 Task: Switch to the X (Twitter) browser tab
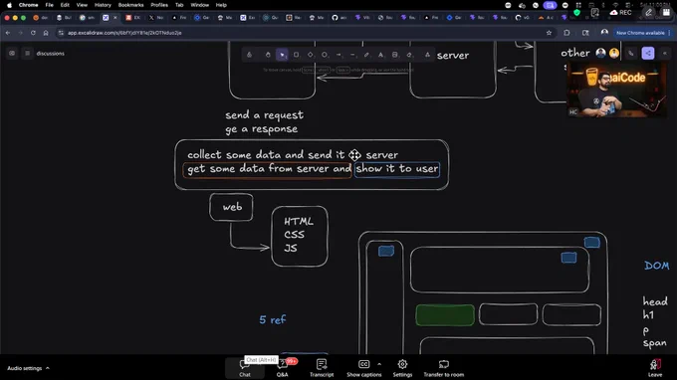(x=155, y=18)
